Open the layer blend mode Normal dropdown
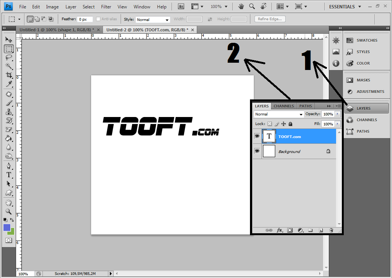Screen dimensions: 392x278 pyautogui.click(x=279, y=114)
